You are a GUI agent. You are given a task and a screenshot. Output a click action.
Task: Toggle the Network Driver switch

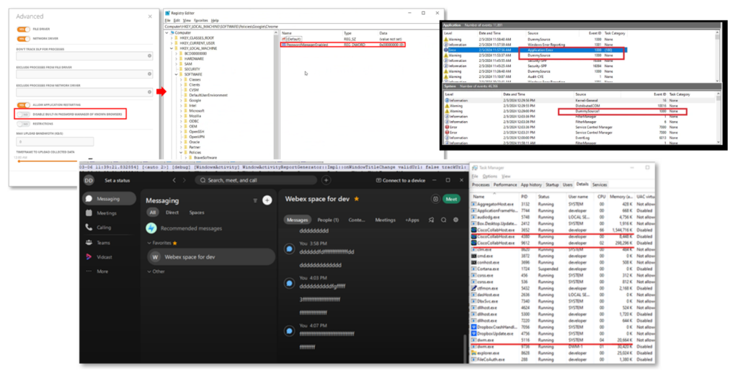point(22,40)
